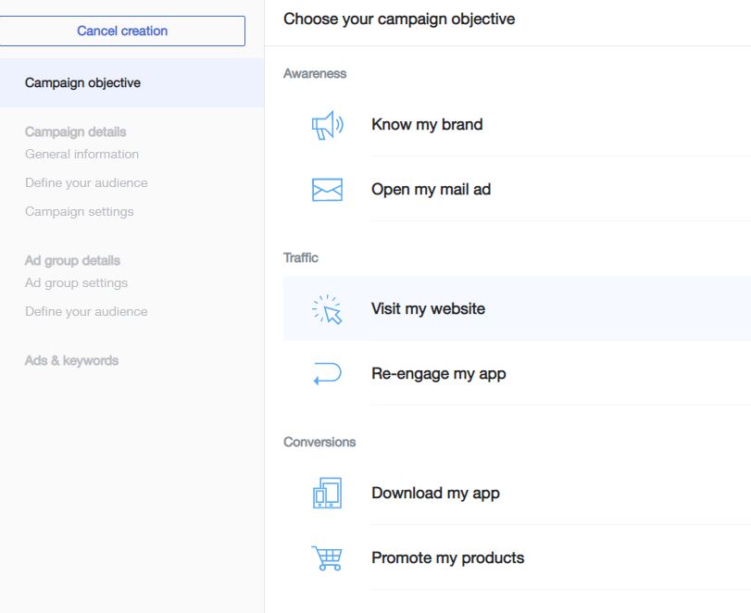Choose the Know my brand objective text
751x613 pixels.
427,124
